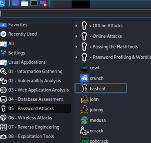Click the johnny entry text

click(x=96, y=110)
